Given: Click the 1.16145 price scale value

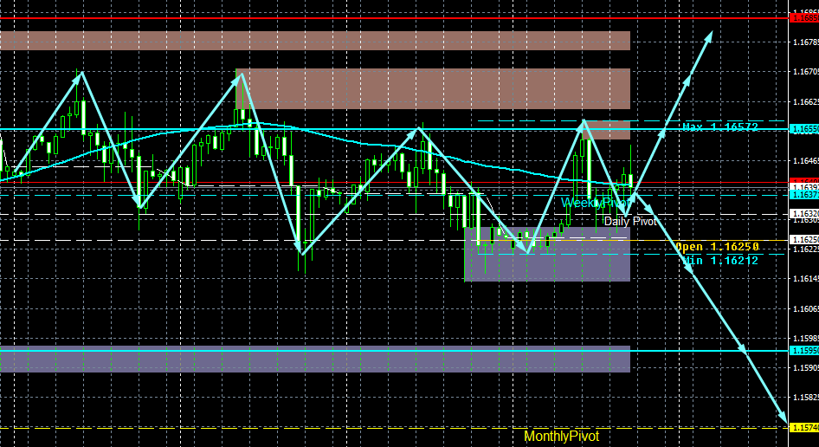Looking at the screenshot, I should [805, 279].
